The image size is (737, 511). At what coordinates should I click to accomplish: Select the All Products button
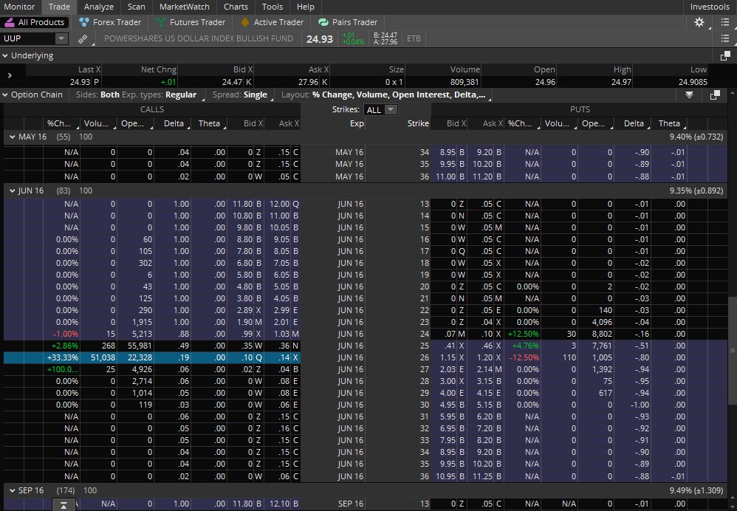(35, 22)
